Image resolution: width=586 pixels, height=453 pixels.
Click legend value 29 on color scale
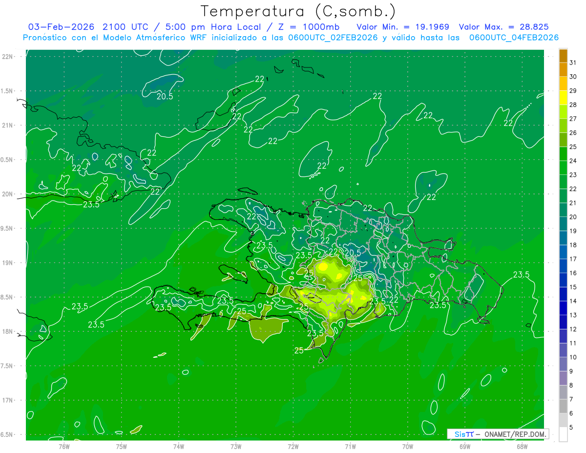pos(573,91)
